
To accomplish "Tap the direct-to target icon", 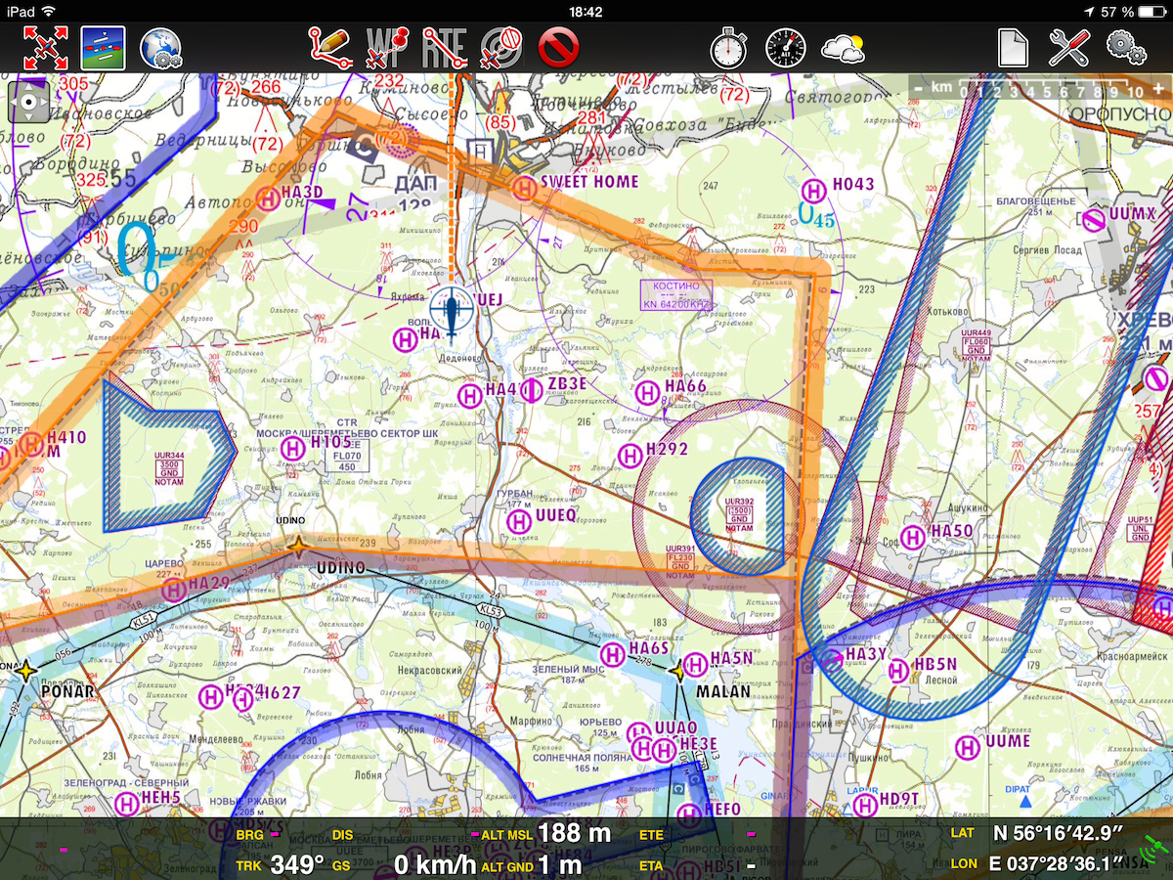I will click(501, 47).
